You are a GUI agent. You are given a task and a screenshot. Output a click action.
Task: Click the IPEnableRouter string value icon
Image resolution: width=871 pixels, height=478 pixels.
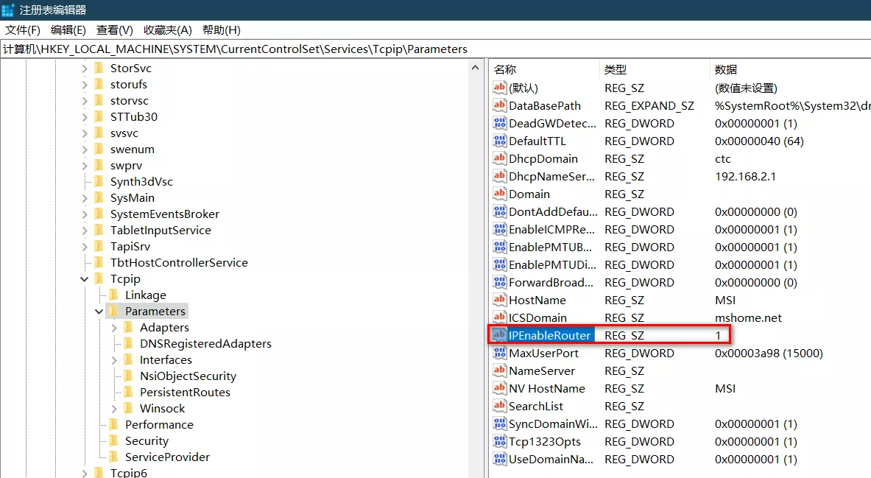[x=500, y=335]
